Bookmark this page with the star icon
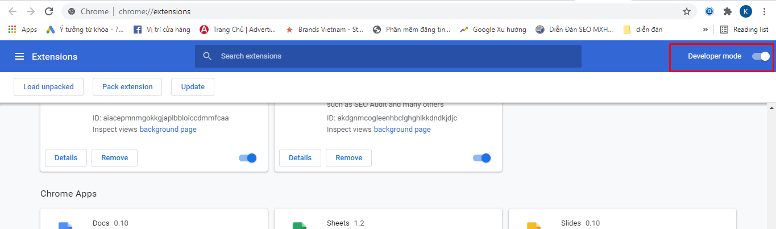776x229 pixels. click(687, 11)
